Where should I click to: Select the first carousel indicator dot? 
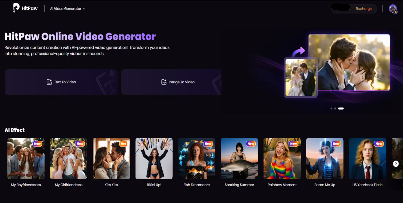point(331,108)
